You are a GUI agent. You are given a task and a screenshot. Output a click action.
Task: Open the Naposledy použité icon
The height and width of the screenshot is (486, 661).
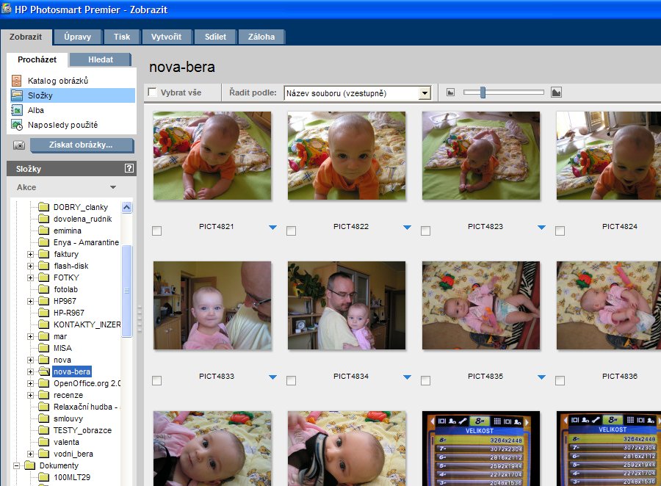[17, 125]
